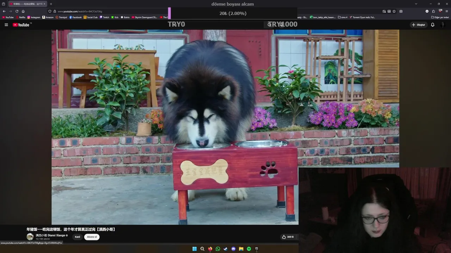
Task: Open the Facebook bookmark
Action: [75, 17]
